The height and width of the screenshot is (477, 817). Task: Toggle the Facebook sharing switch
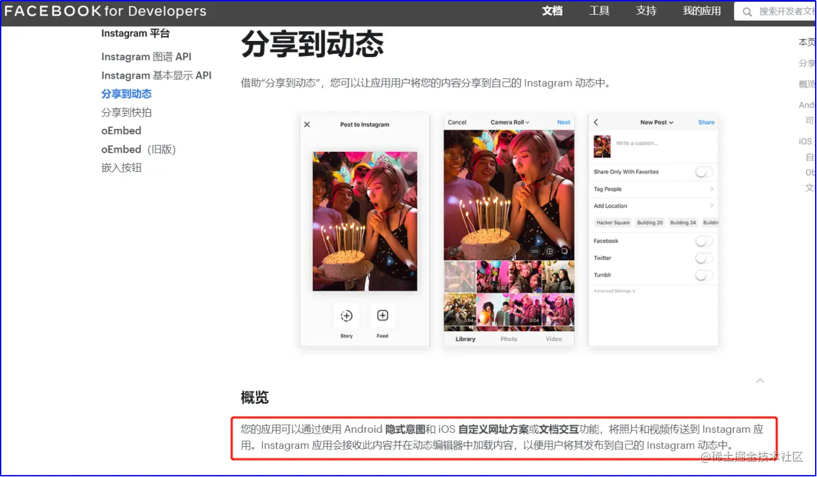tap(704, 241)
